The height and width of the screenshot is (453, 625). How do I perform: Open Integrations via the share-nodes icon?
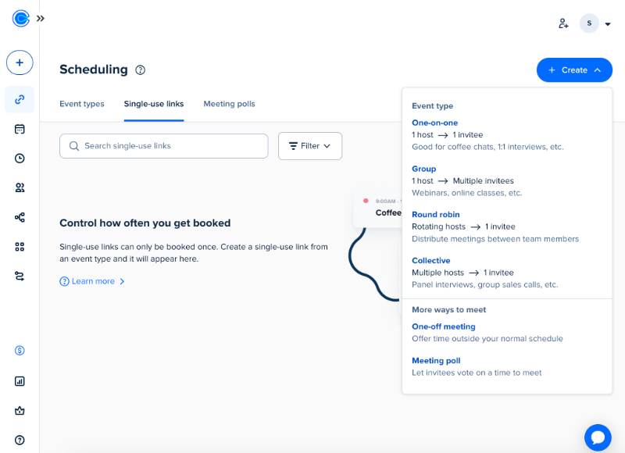pos(20,217)
